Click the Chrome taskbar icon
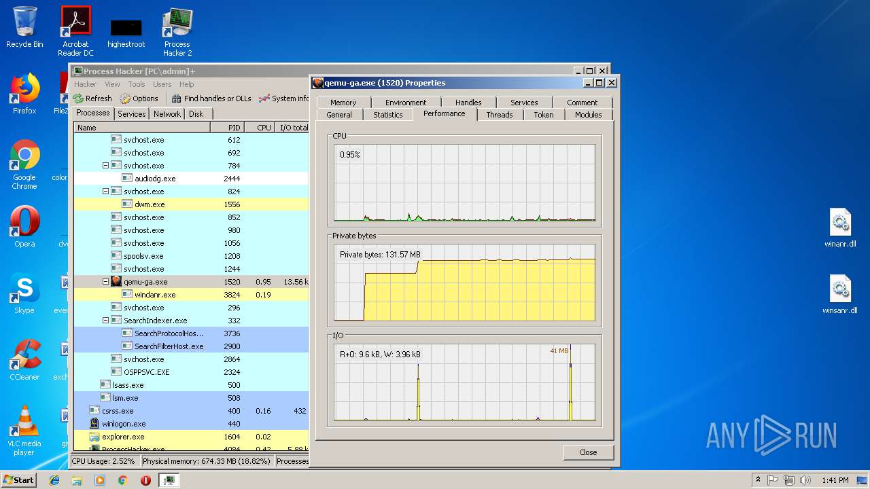This screenshot has width=870, height=489. 123,480
